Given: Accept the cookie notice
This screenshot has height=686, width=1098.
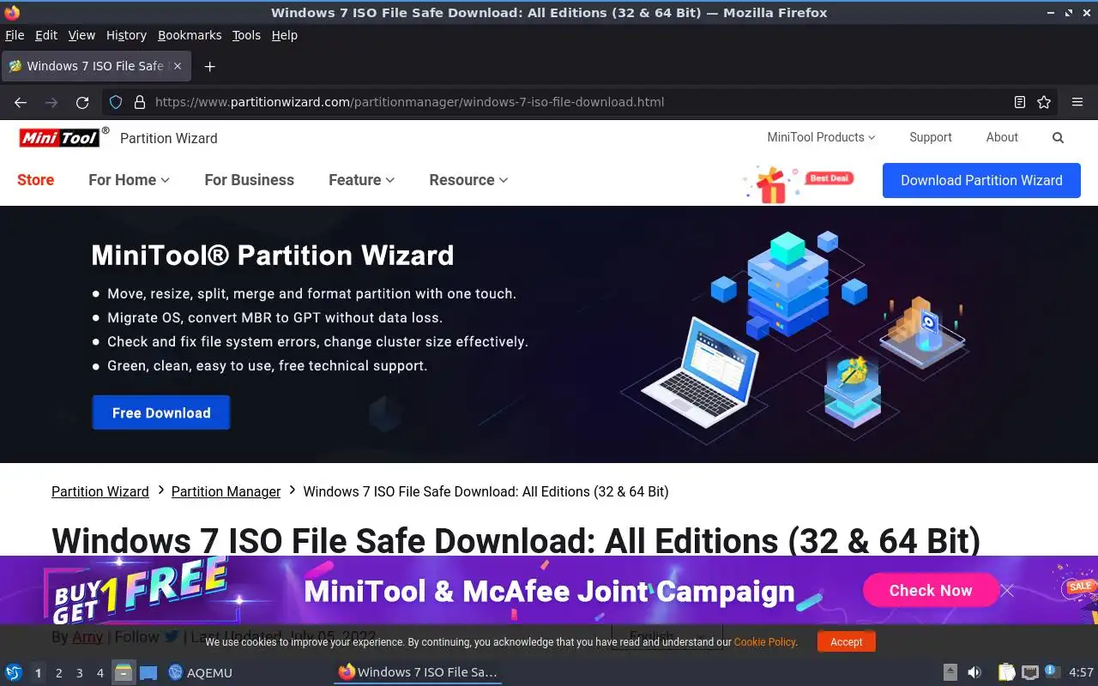Looking at the screenshot, I should (847, 641).
